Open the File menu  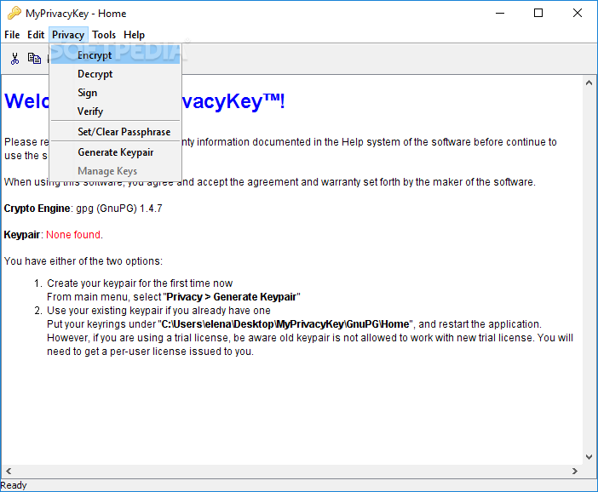coord(12,35)
